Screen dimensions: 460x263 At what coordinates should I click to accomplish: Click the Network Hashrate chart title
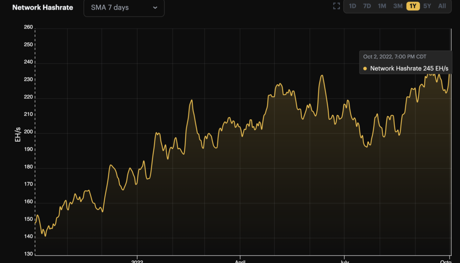[42, 7]
